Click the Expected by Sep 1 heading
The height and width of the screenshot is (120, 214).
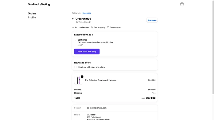click(83, 35)
